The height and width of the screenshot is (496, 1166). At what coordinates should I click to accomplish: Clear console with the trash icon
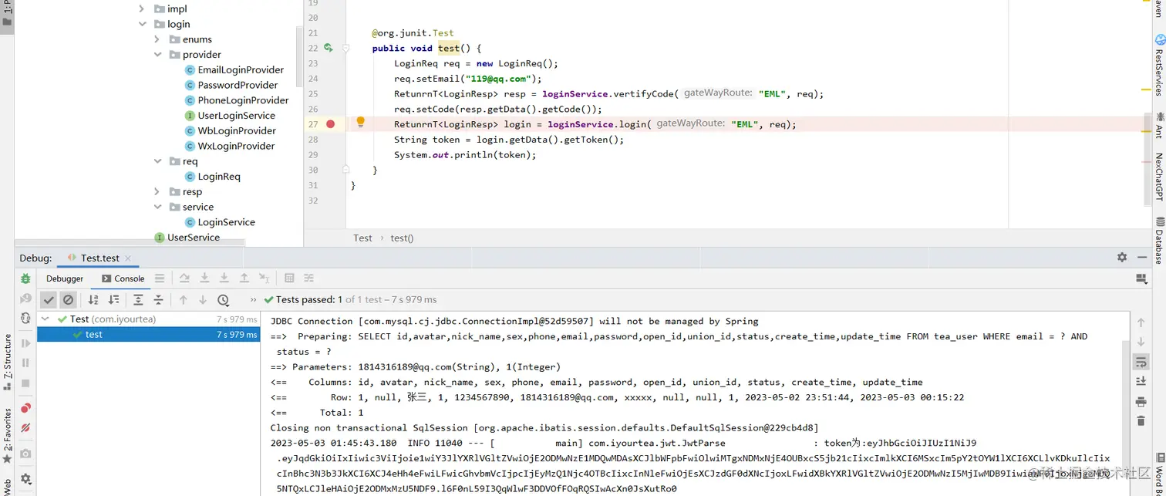point(1141,420)
